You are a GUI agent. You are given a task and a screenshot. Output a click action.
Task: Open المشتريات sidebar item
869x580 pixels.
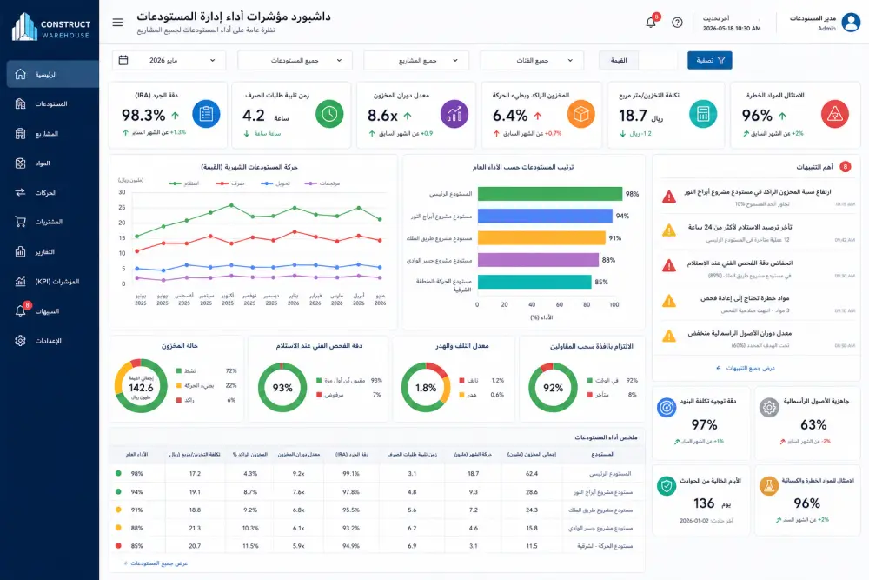tap(53, 222)
